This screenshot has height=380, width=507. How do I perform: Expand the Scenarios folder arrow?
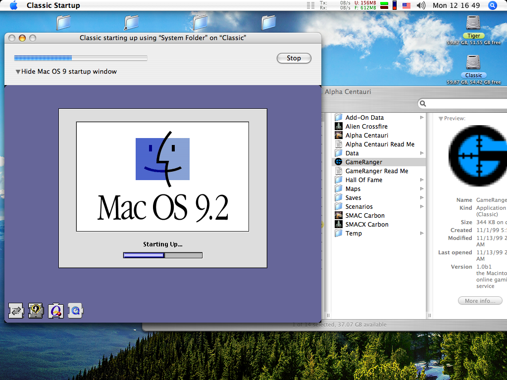pyautogui.click(x=422, y=206)
